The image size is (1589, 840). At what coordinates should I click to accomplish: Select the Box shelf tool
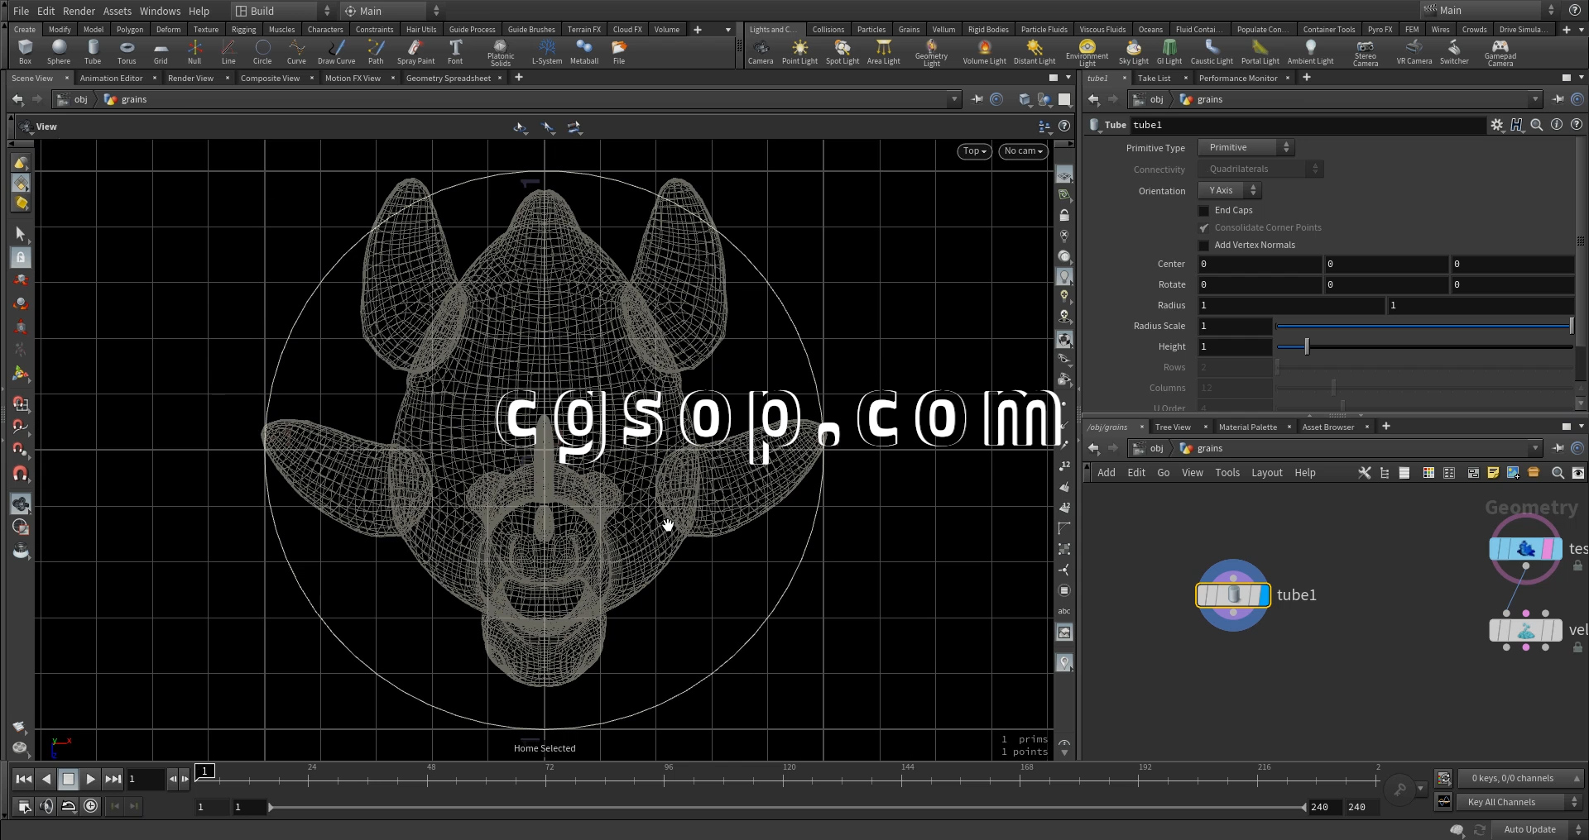point(26,52)
